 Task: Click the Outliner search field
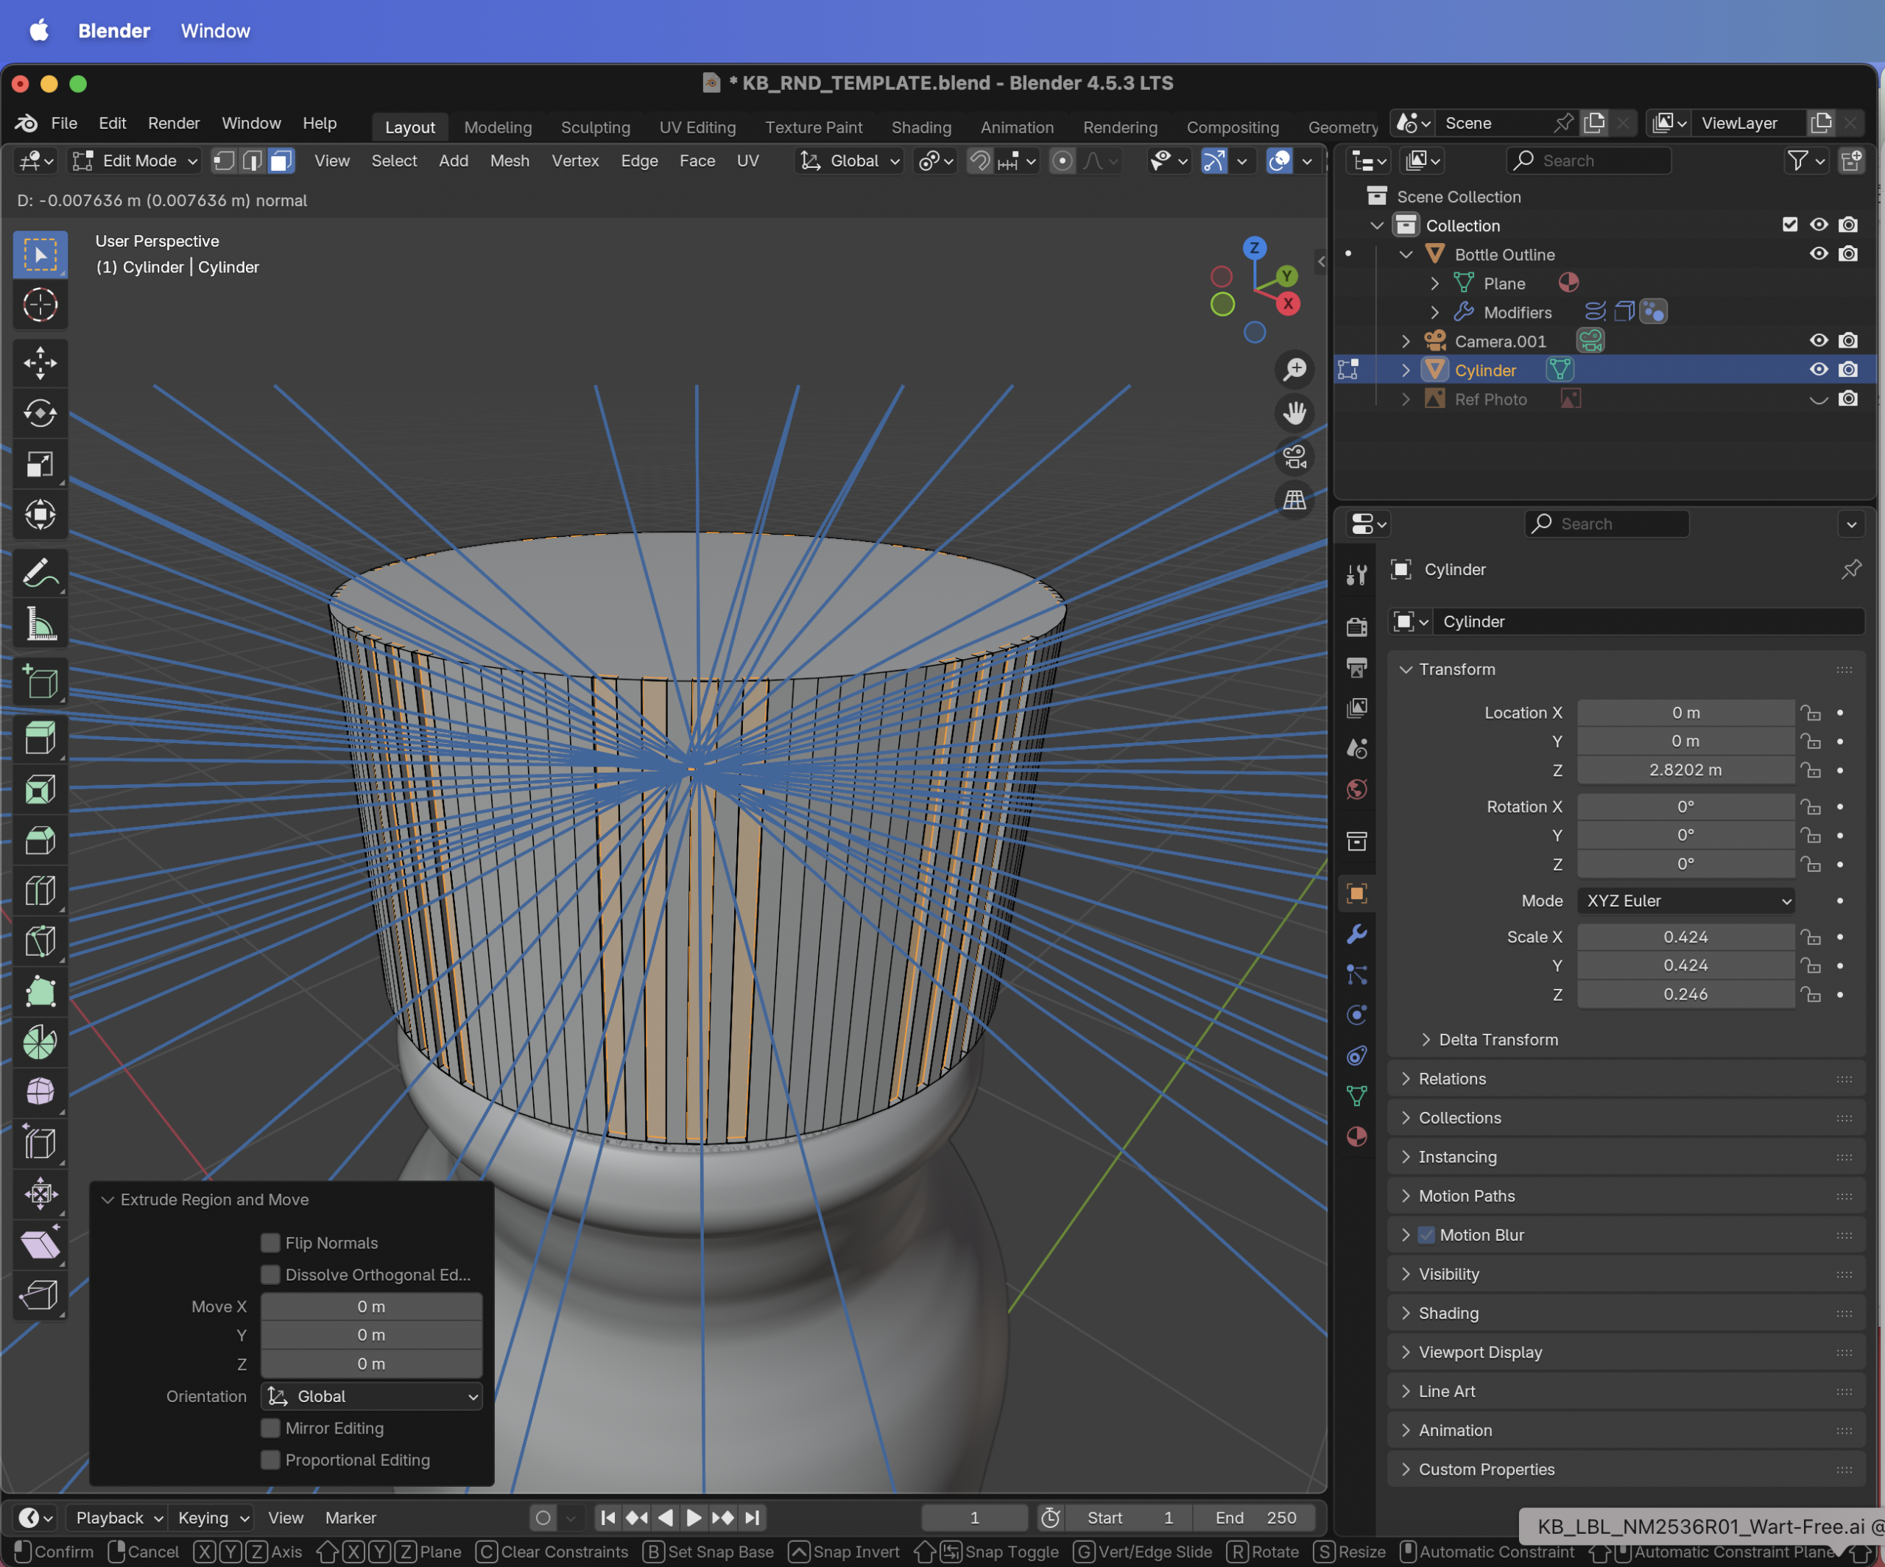tap(1589, 161)
